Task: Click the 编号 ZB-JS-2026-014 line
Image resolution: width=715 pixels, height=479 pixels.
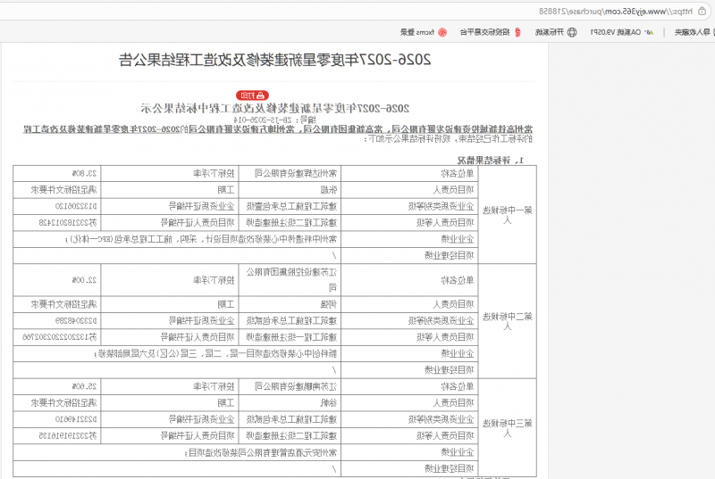Action: [275, 120]
